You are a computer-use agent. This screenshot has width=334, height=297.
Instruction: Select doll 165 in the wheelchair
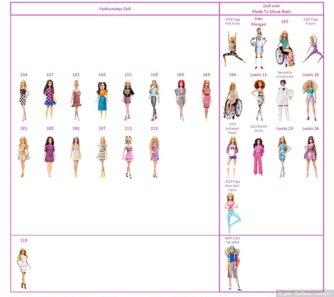coord(284,48)
